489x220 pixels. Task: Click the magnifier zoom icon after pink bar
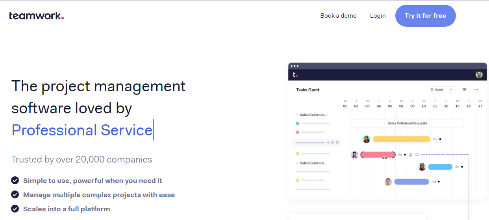(x=417, y=155)
